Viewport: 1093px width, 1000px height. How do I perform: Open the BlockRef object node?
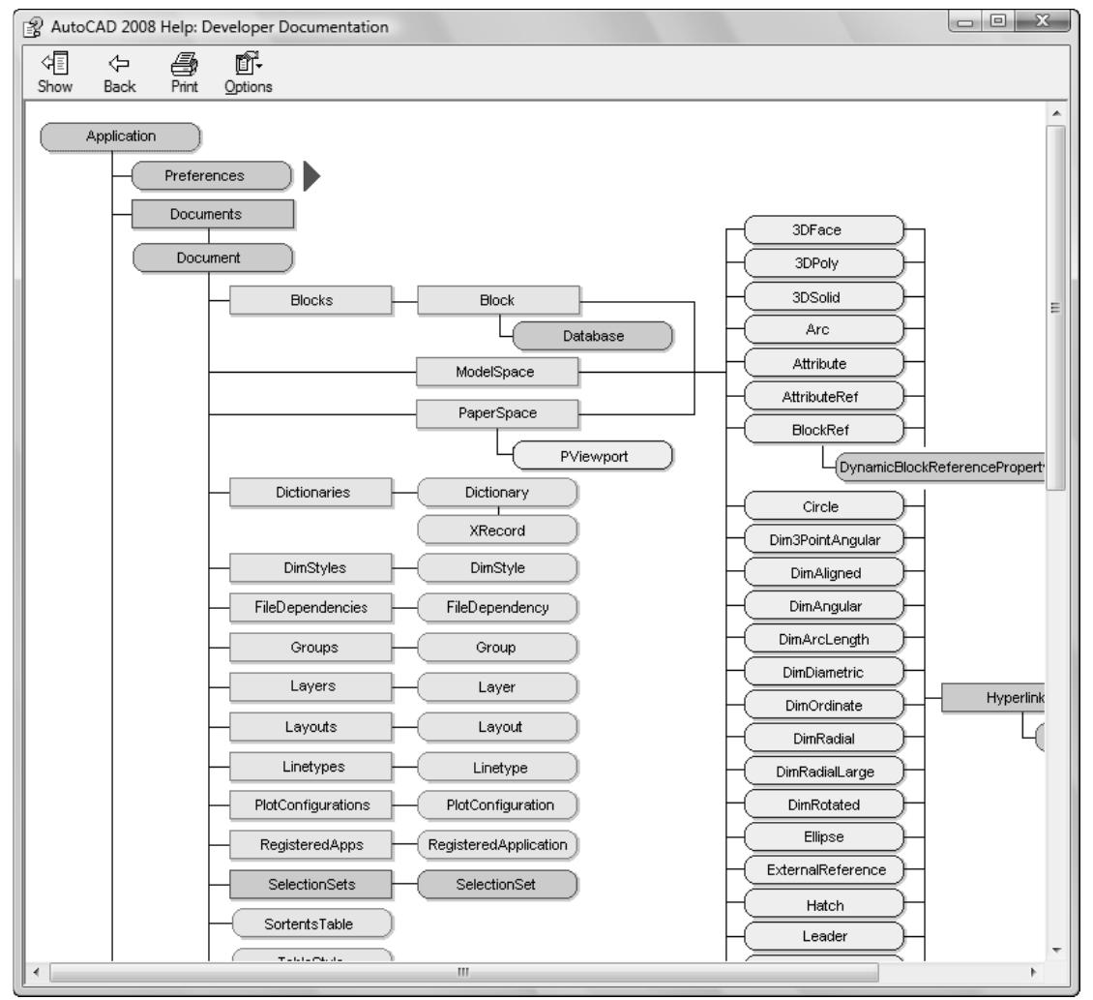click(823, 430)
